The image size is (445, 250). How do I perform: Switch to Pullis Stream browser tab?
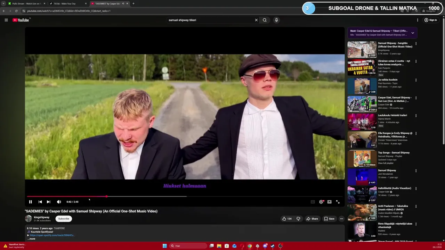(26, 3)
